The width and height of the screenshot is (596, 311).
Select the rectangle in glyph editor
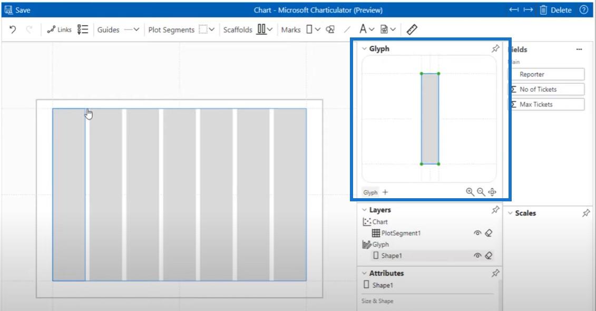tap(430, 119)
